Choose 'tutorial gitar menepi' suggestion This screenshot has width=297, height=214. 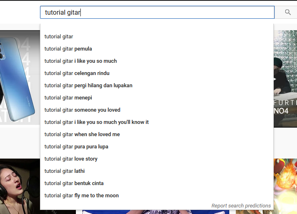68,98
